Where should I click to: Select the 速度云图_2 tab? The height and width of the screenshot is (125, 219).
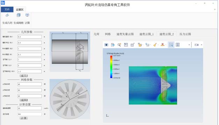click(167, 34)
